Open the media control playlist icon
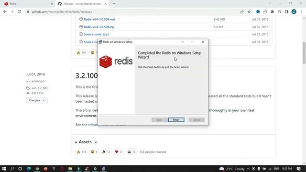306x172 pixels. (x=279, y=11)
